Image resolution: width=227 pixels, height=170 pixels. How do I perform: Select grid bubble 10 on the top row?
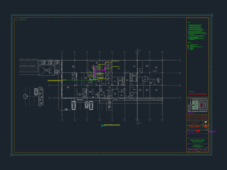[162, 52]
